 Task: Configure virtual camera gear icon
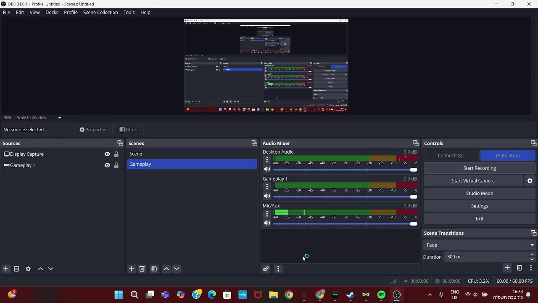tap(530, 181)
